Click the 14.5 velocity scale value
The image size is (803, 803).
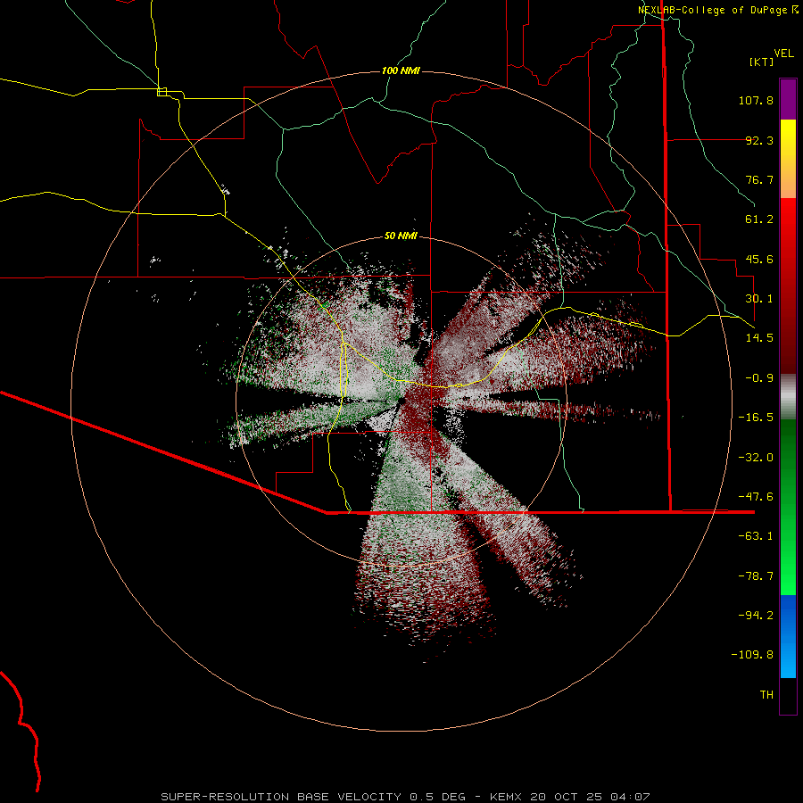tap(759, 338)
